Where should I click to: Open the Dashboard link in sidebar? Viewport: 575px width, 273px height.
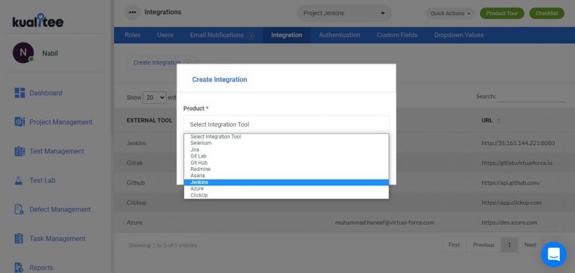[46, 93]
